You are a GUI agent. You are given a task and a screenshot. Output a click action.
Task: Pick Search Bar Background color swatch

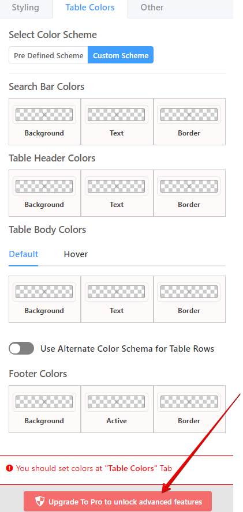click(44, 115)
